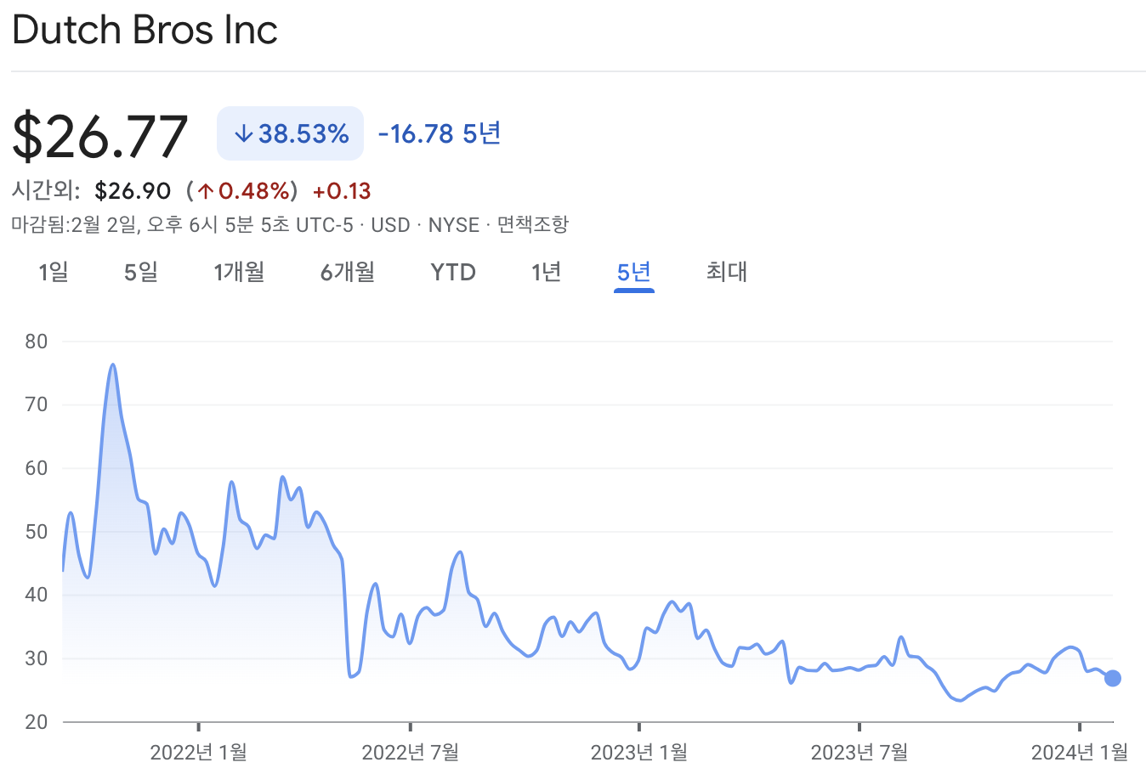The image size is (1146, 768).
Task: Open the 6개월 chart view
Action: 347,272
